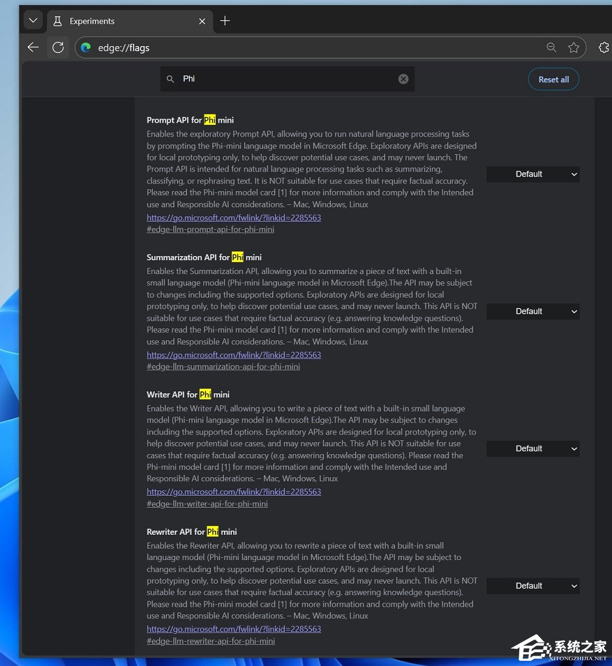The image size is (612, 666).
Task: Open the tab actions dropdown menu
Action: [x=33, y=20]
